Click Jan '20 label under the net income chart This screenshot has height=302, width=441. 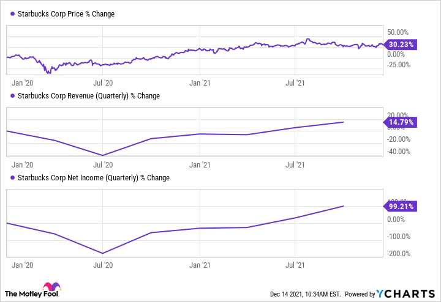22,265
